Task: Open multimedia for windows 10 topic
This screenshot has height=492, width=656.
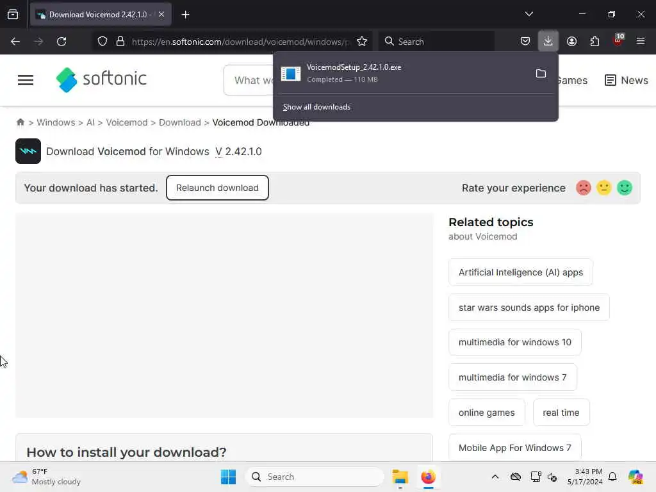Action: pyautogui.click(x=515, y=342)
